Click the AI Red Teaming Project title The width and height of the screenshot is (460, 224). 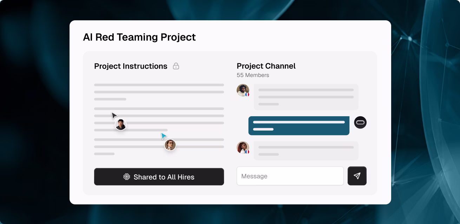pos(139,37)
